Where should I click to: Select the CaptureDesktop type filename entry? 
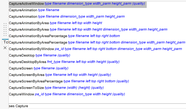[x=39, y=55]
